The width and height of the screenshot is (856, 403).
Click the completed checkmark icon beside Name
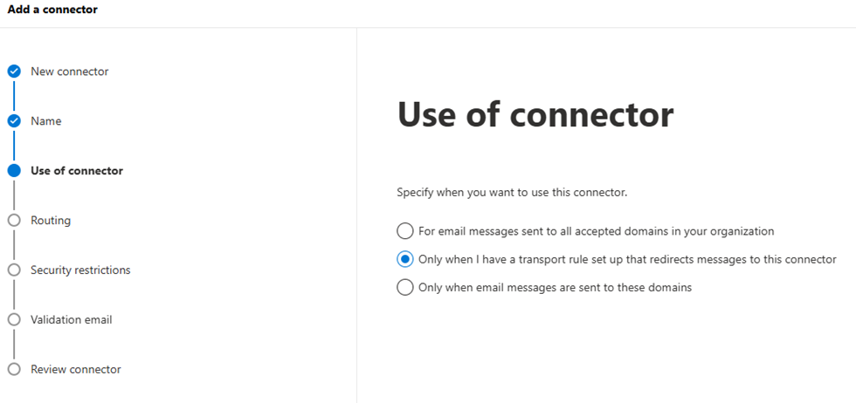tap(14, 121)
